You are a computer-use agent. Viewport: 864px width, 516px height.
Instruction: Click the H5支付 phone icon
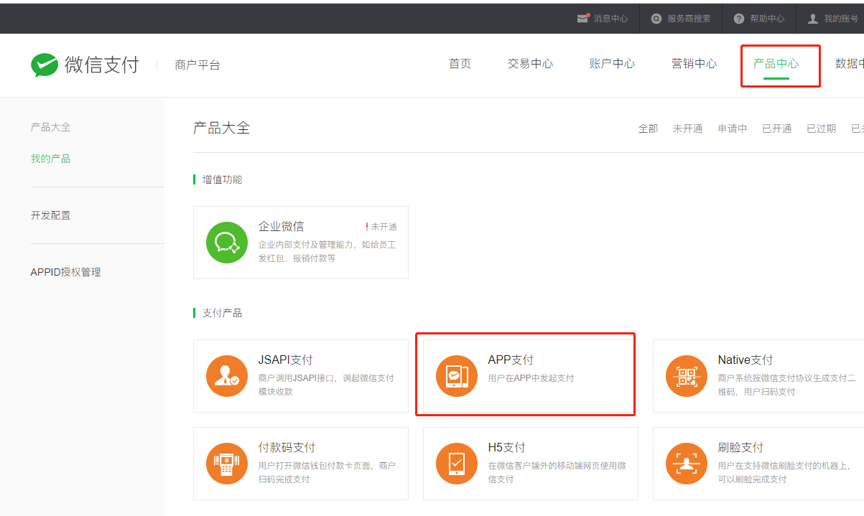click(x=457, y=464)
